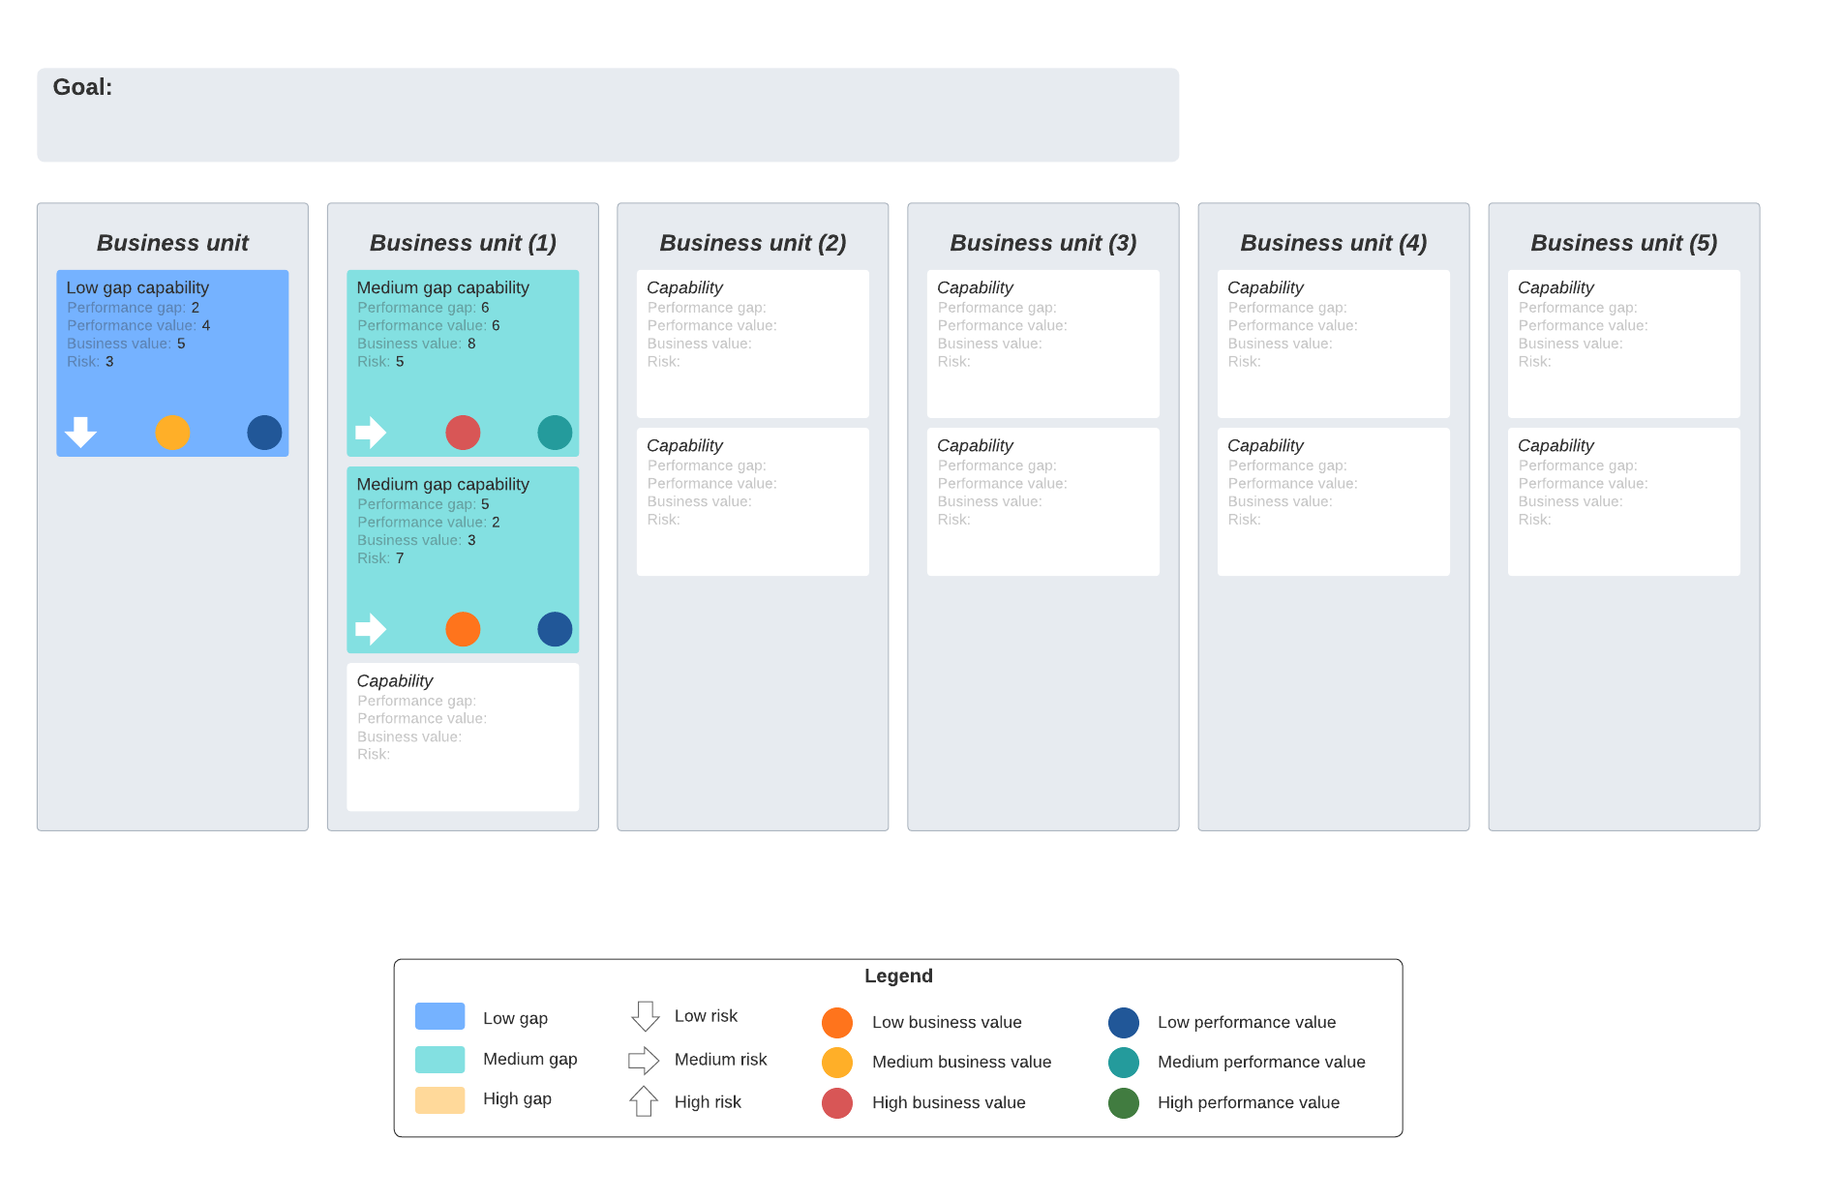Click the down arrow in Low gap capability card
The width and height of the screenshot is (1842, 1201).
click(x=80, y=432)
